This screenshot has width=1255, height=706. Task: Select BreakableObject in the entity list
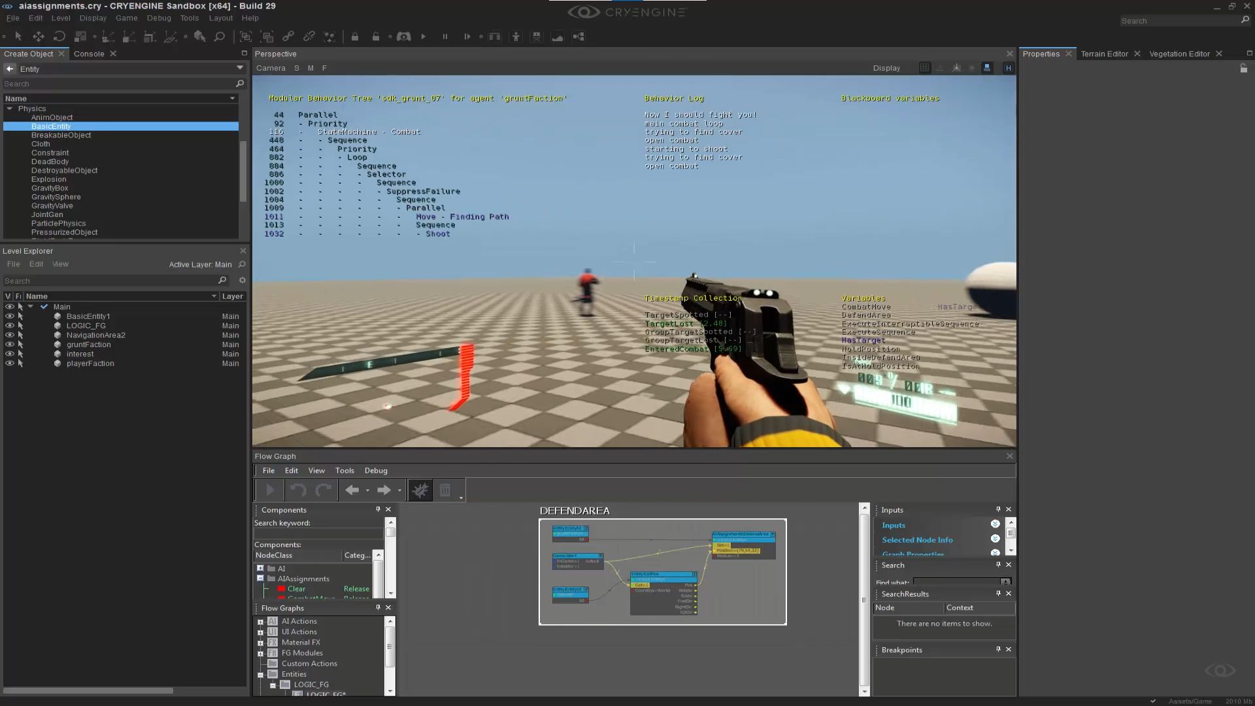[x=61, y=135]
